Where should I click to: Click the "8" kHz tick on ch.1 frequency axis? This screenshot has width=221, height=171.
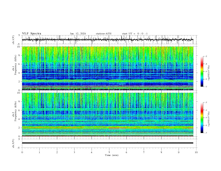pyautogui.click(x=20, y=55)
